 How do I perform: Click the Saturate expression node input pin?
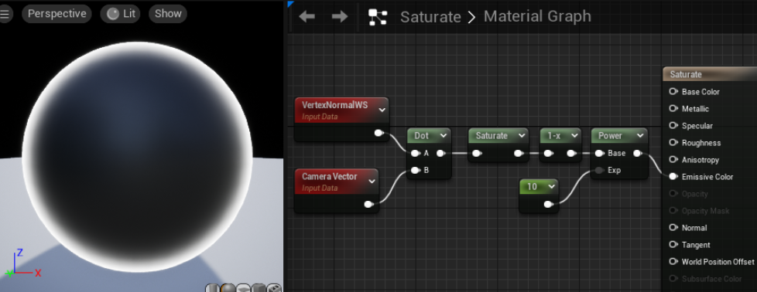point(477,154)
